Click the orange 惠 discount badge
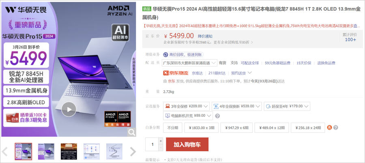This screenshot has height=163, width=365. click(x=329, y=128)
